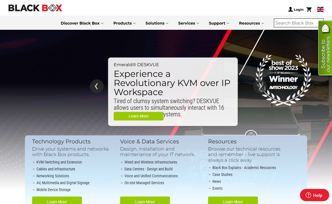The height and width of the screenshot is (204, 332).
Task: Click Learn More under Resources
Action: click(x=233, y=200)
